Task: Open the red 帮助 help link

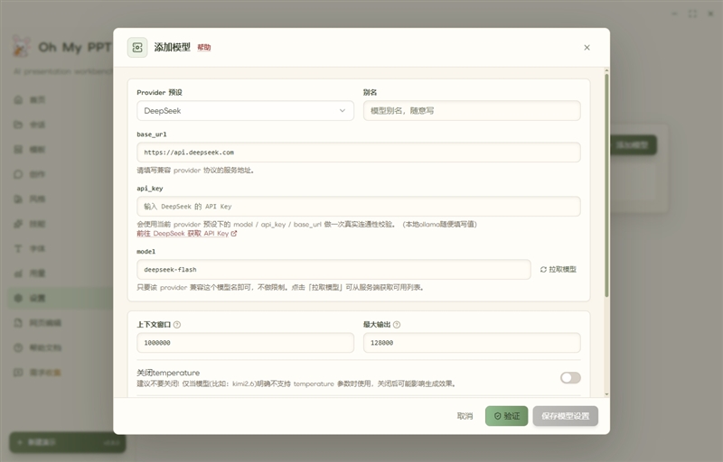Action: [x=204, y=48]
